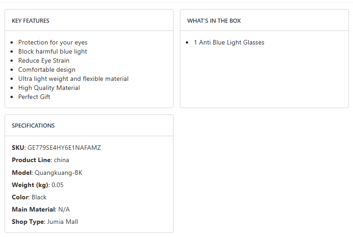This screenshot has width=353, height=237.
Task: Click 'Protection for your eyes' bullet
Action: (x=53, y=42)
